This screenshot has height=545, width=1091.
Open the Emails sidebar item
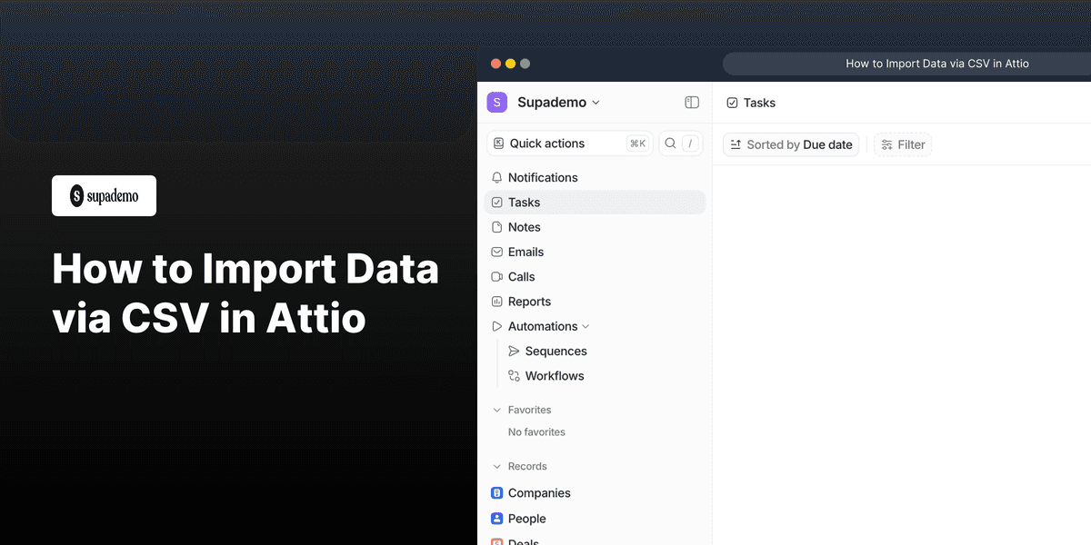[x=527, y=252]
